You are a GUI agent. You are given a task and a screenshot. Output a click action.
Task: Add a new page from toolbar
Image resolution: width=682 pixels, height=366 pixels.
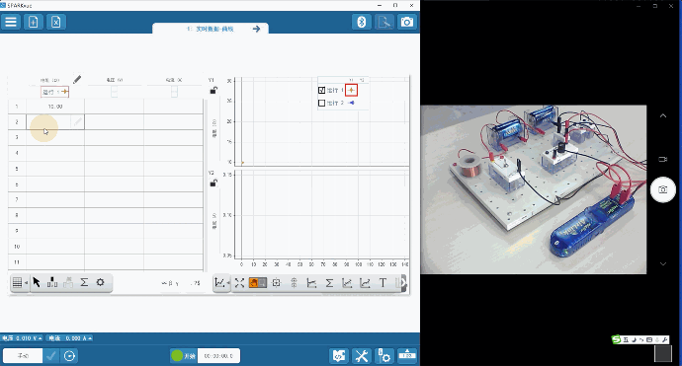[x=34, y=22]
